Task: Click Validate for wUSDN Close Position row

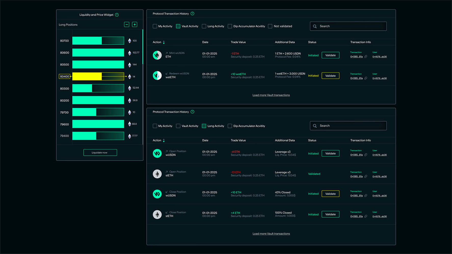Action: pos(330,194)
